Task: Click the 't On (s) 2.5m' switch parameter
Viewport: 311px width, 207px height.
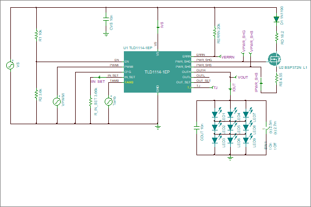Action: click(271, 135)
